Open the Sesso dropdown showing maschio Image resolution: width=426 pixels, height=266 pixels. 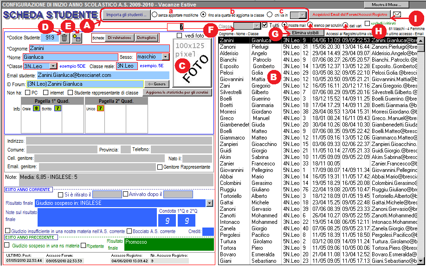click(x=166, y=57)
